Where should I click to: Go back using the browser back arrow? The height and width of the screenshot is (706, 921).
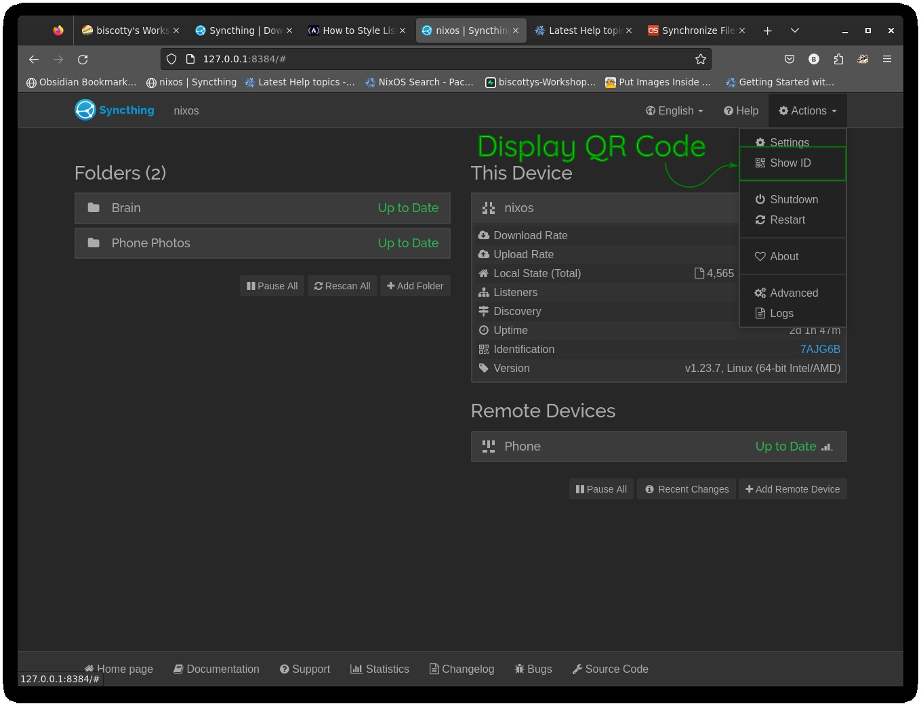point(34,59)
